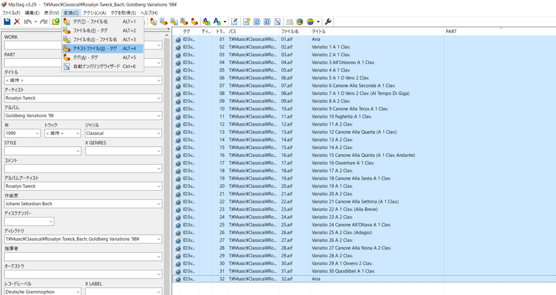This screenshot has width=556, height=295.
Task: Choose ファイル名(F) - タグ from the menu
Action: click(103, 30)
